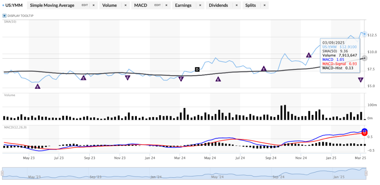Click the earnings marker near Aug 24
This screenshot has height=185, width=380.
click(264, 68)
